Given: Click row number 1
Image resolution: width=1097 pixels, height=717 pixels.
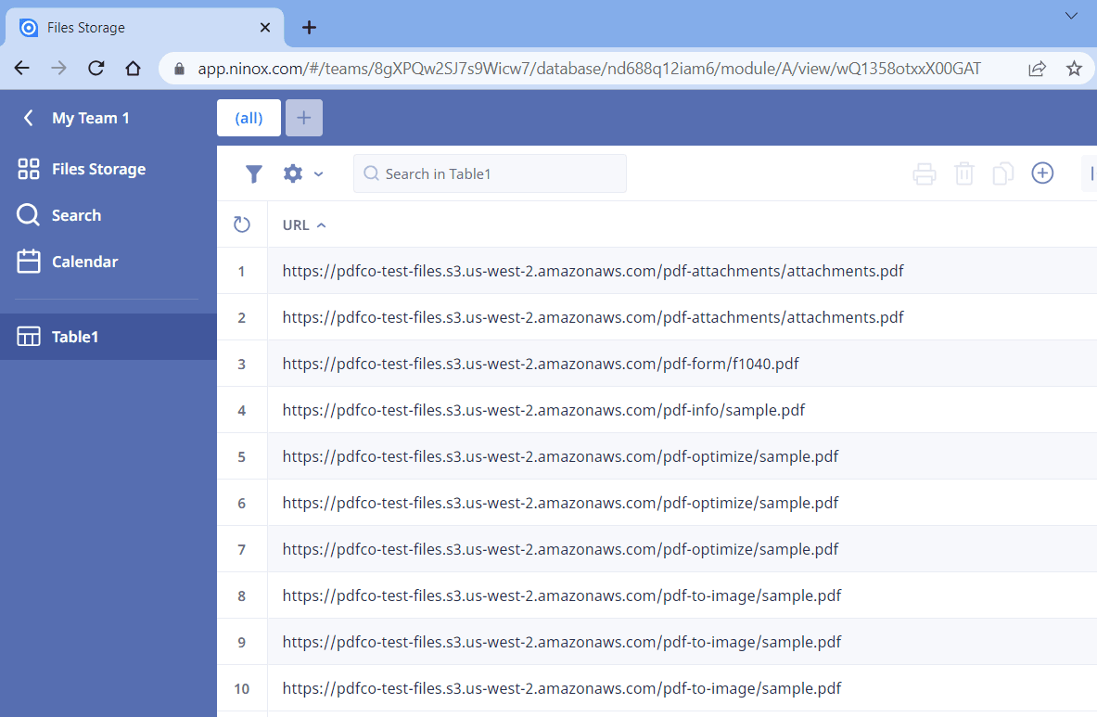Looking at the screenshot, I should pyautogui.click(x=241, y=272).
